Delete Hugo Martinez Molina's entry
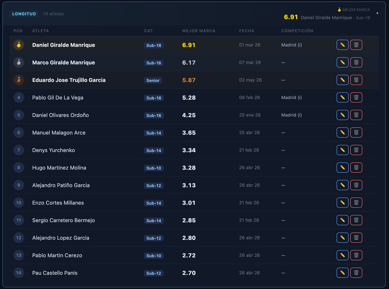 click(356, 168)
